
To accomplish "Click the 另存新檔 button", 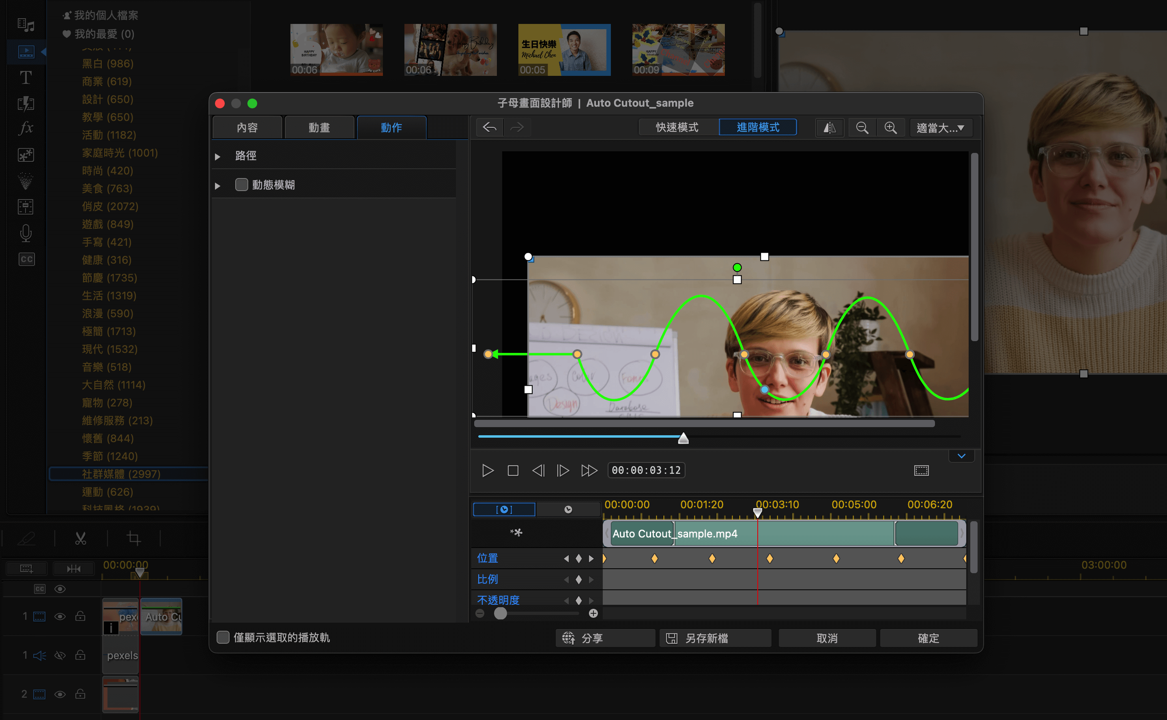I will pos(715,638).
